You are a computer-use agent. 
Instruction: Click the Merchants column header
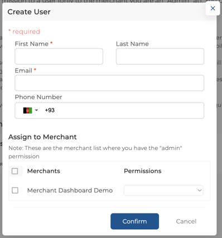click(x=44, y=171)
